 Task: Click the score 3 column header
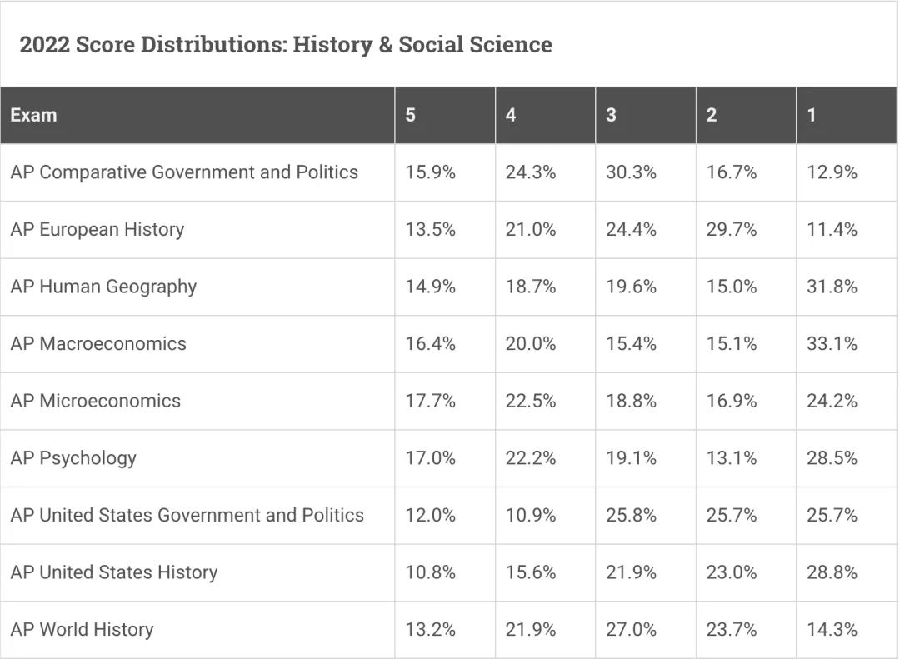point(646,115)
